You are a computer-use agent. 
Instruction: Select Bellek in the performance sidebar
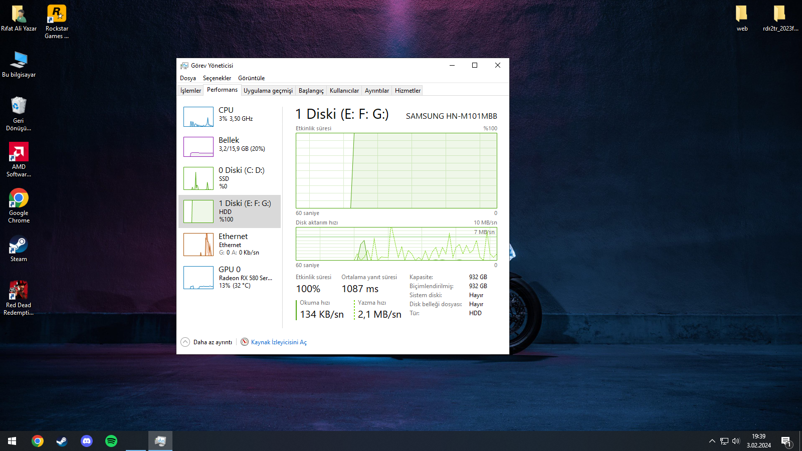click(230, 147)
